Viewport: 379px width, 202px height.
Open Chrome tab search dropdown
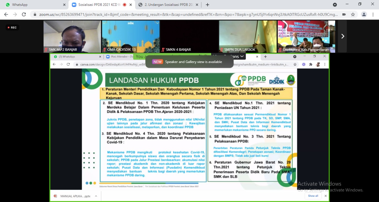click(335, 5)
